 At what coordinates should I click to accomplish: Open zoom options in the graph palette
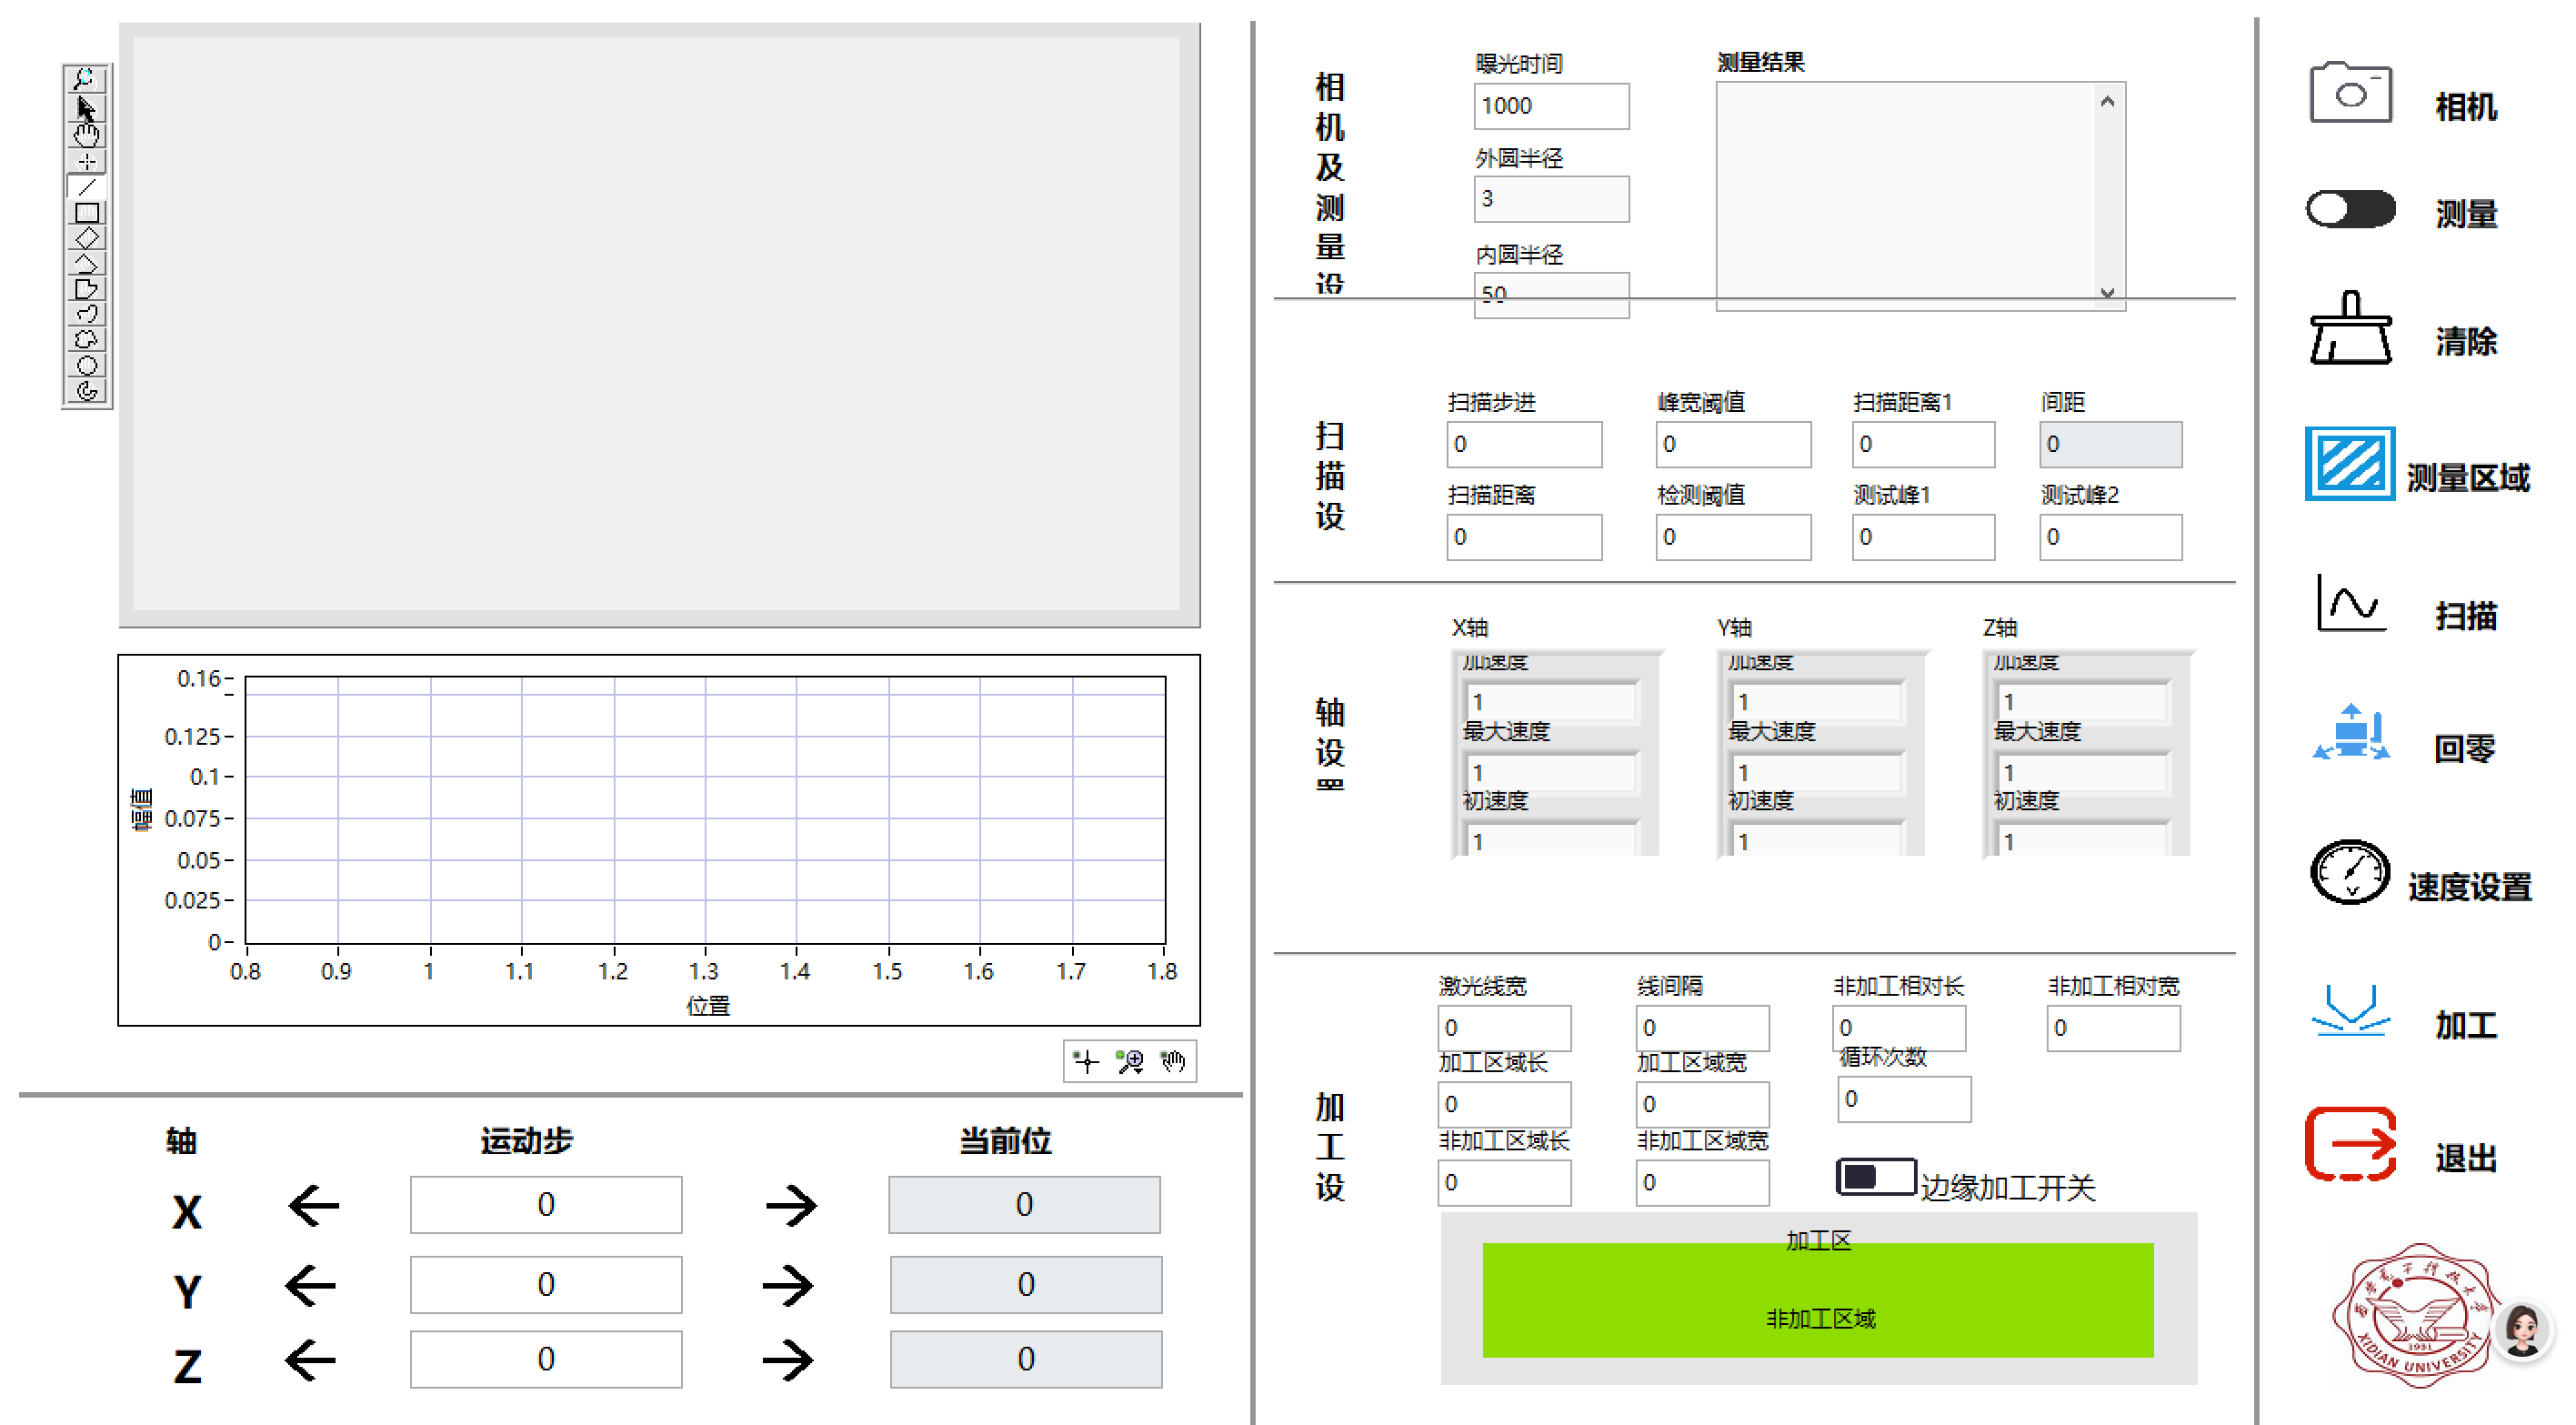point(1130,1061)
